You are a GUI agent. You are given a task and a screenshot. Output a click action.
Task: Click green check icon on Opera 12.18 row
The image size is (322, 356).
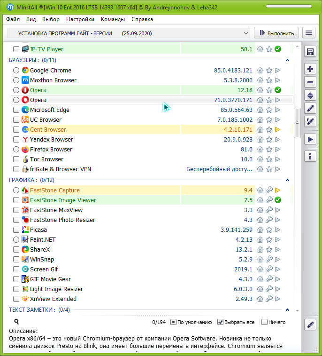(278, 90)
